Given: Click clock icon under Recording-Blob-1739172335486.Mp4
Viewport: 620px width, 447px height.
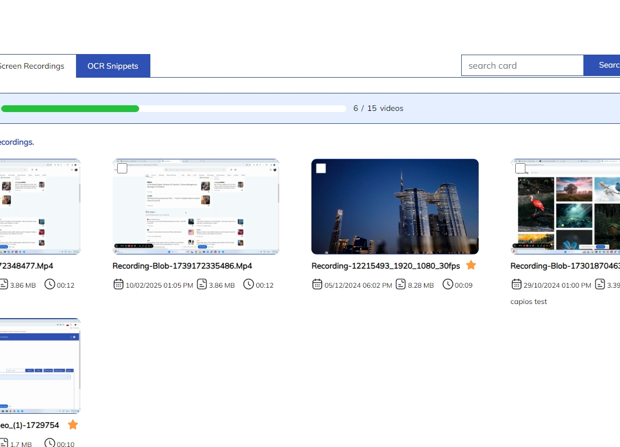Looking at the screenshot, I should (x=248, y=284).
